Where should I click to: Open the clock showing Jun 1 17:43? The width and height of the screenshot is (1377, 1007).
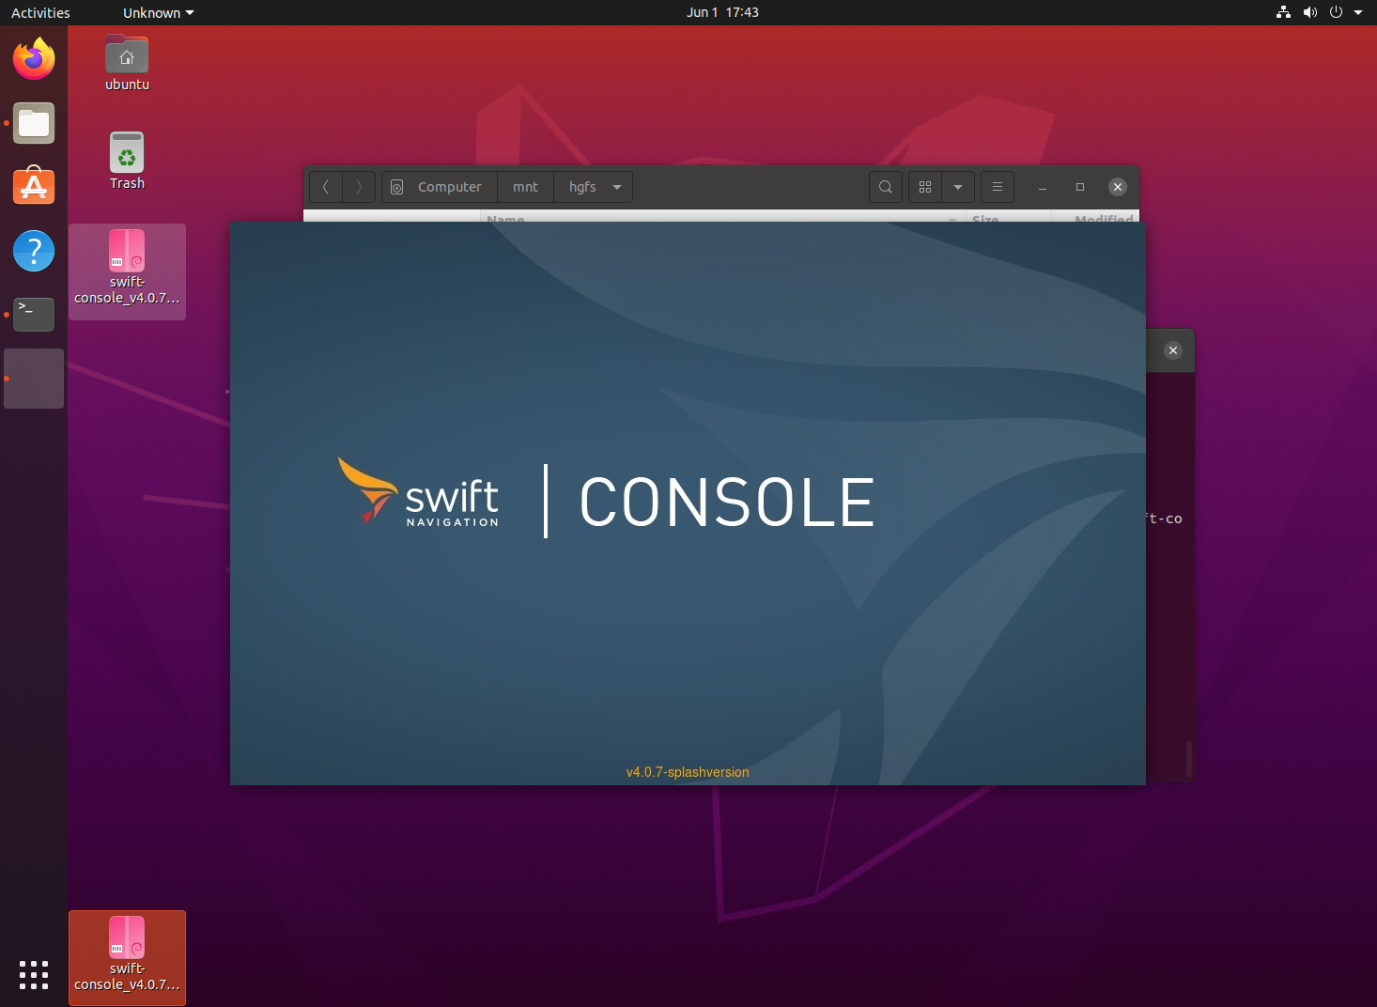point(722,12)
